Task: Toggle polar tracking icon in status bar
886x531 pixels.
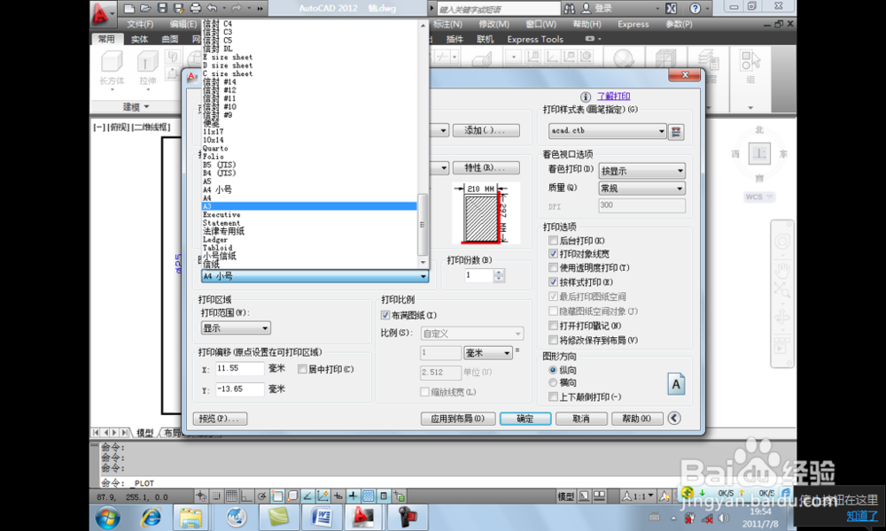Action: (x=261, y=496)
